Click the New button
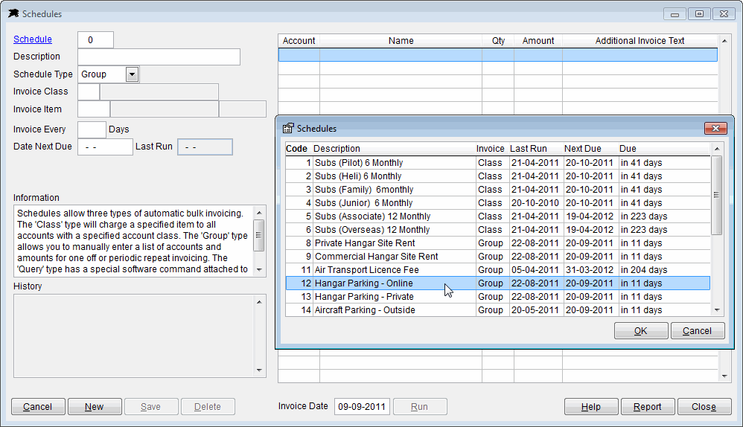The height and width of the screenshot is (427, 743). (95, 407)
